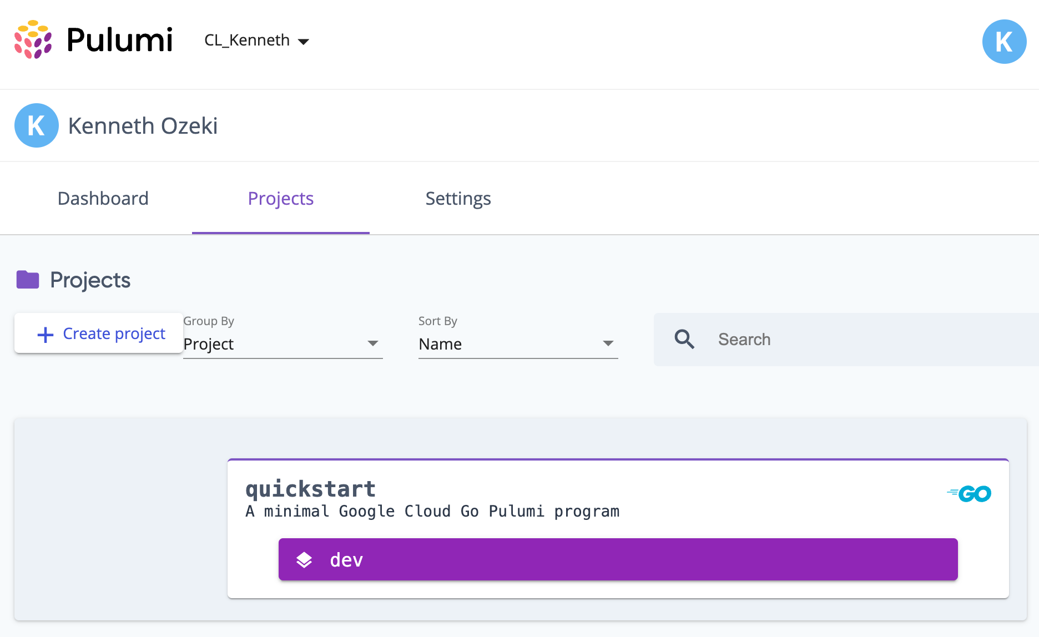Open the CL_Kenneth organization dropdown

tap(256, 41)
